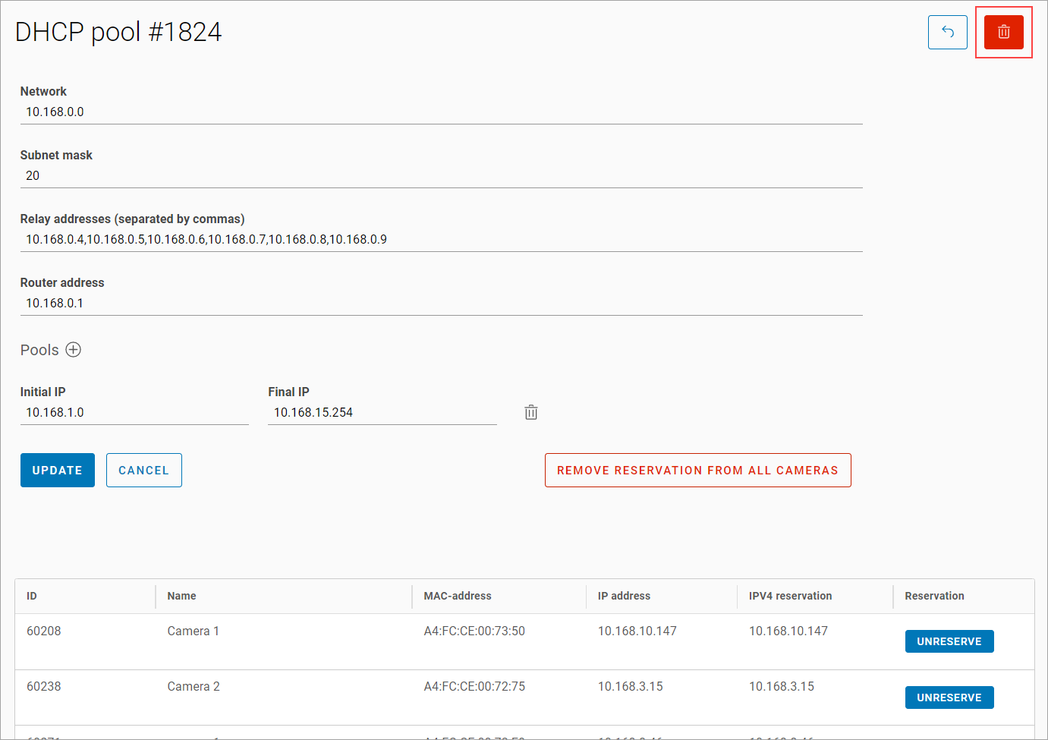
Task: Add a new pool with plus icon
Action: click(73, 350)
